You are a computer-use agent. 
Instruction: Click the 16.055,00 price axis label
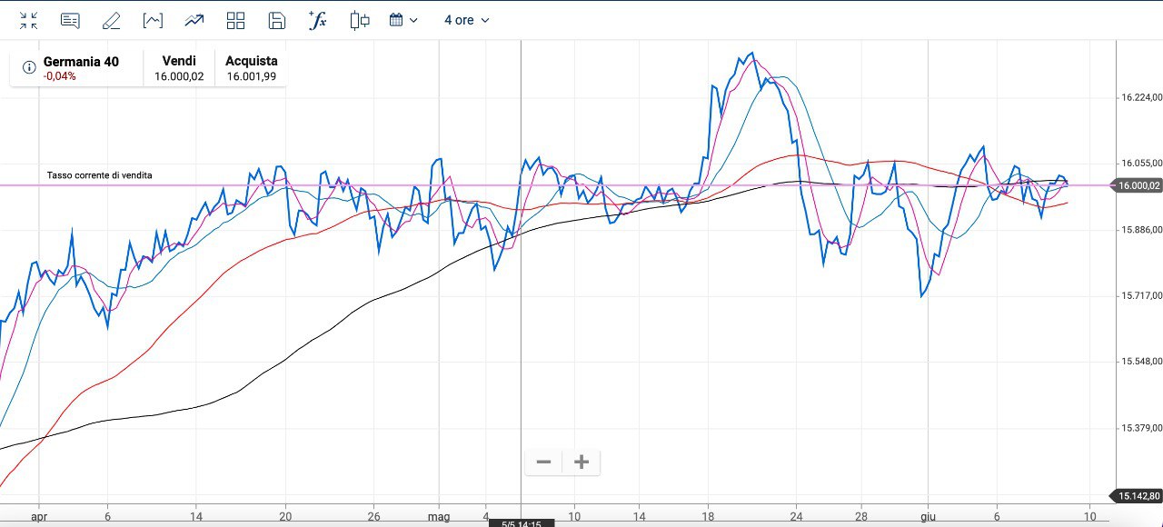1141,164
